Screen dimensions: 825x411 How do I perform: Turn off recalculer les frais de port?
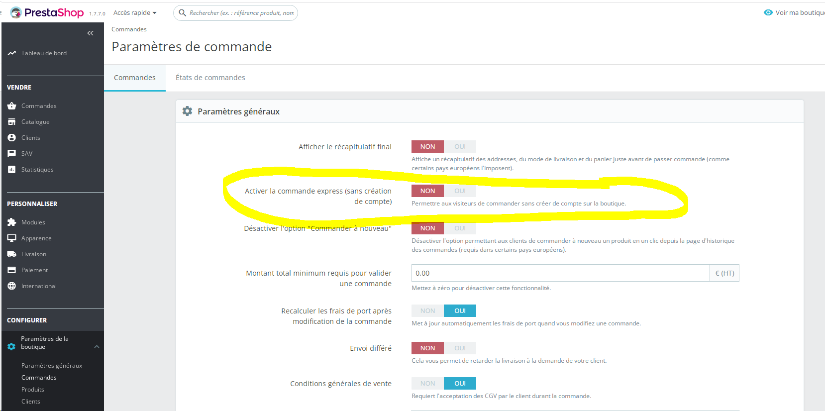427,311
